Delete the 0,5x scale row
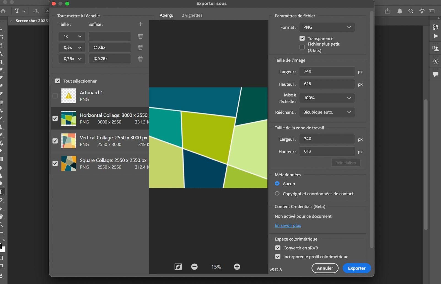 [x=140, y=48]
